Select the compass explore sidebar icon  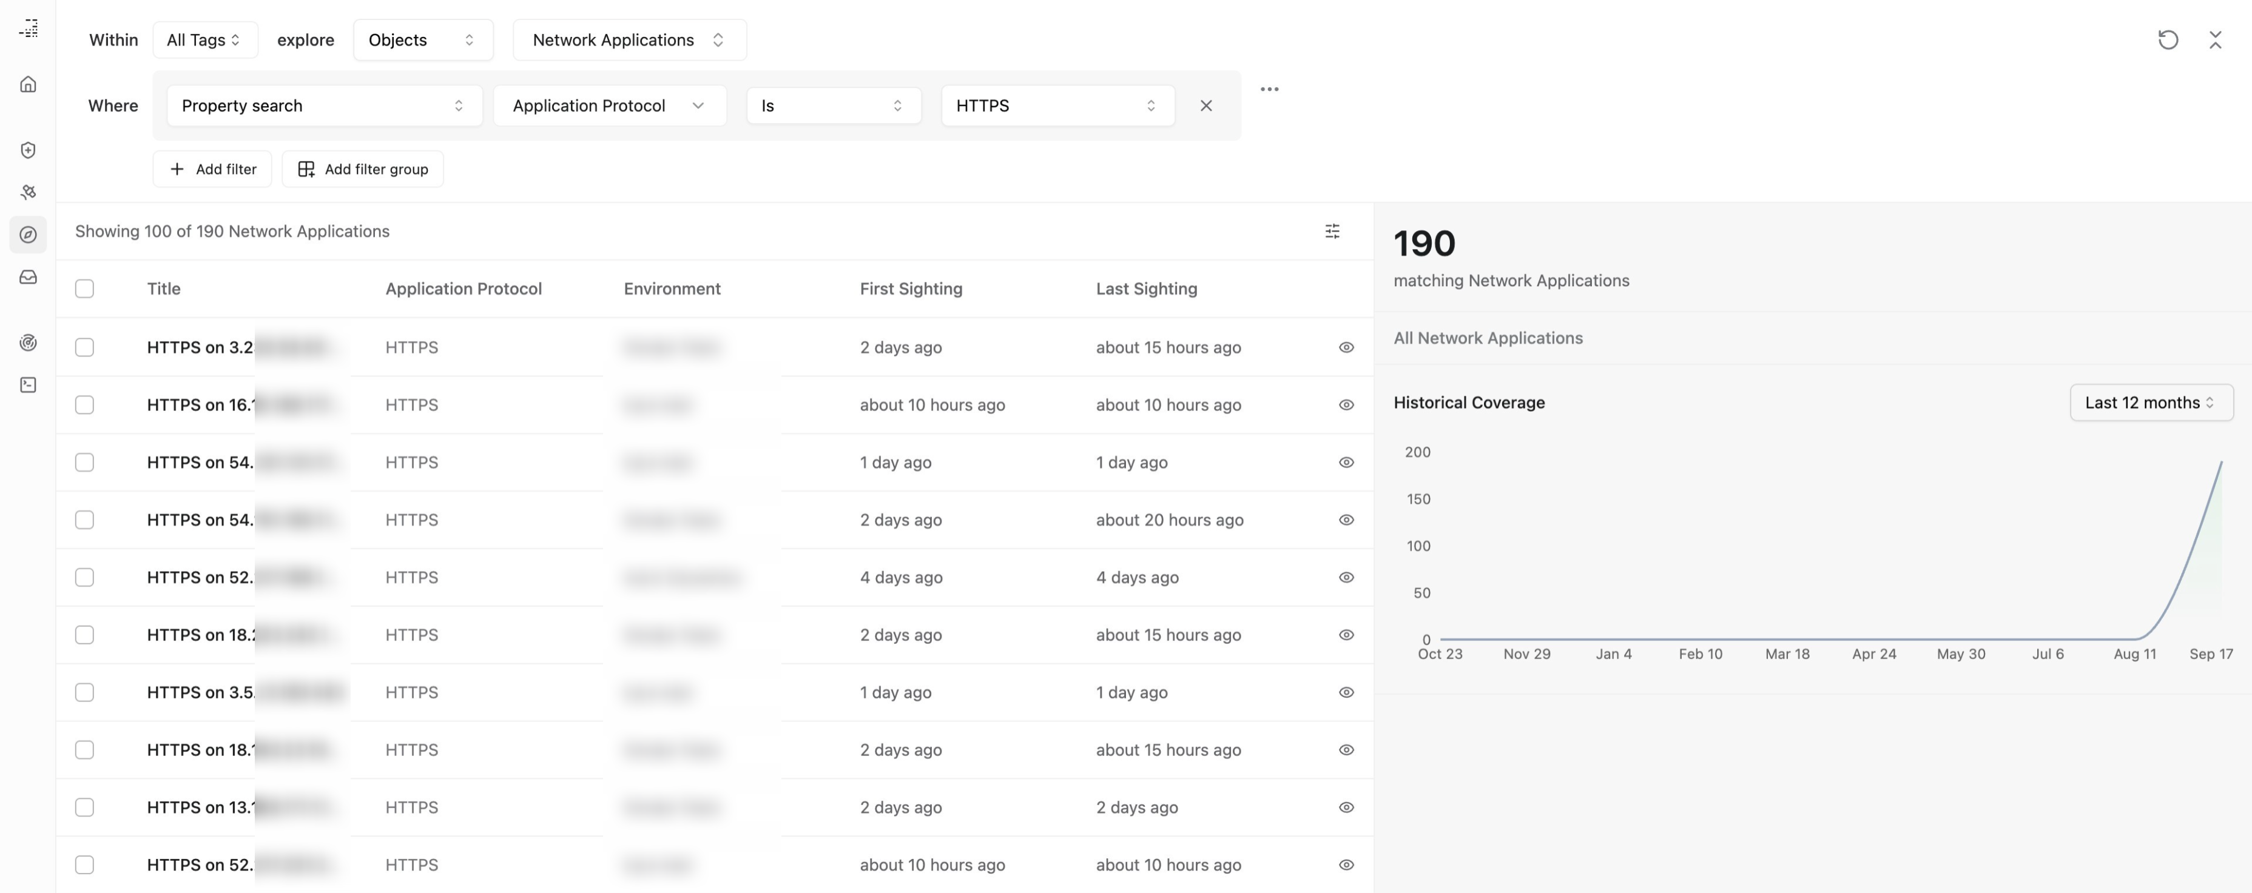click(x=28, y=235)
